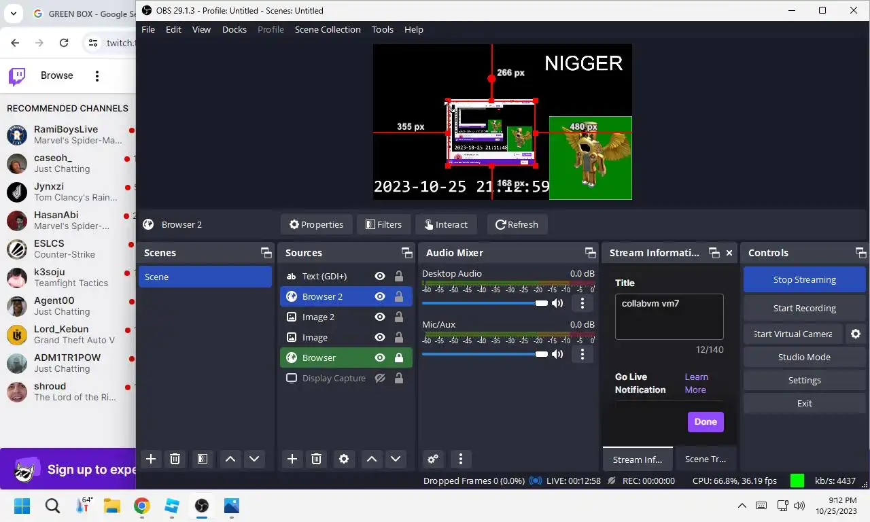Screen dimensions: 870x522
Task: Pop out the Stream Information dock
Action: [x=714, y=253]
